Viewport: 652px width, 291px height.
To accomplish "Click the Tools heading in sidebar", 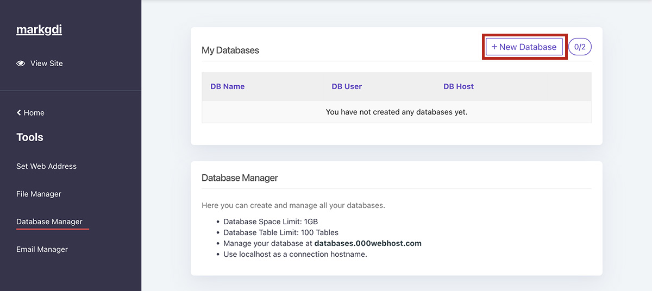I will tap(30, 137).
